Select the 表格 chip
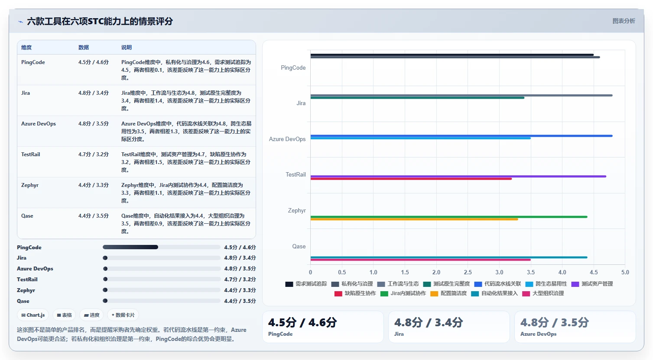Image resolution: width=653 pixels, height=360 pixels. pyautogui.click(x=65, y=315)
